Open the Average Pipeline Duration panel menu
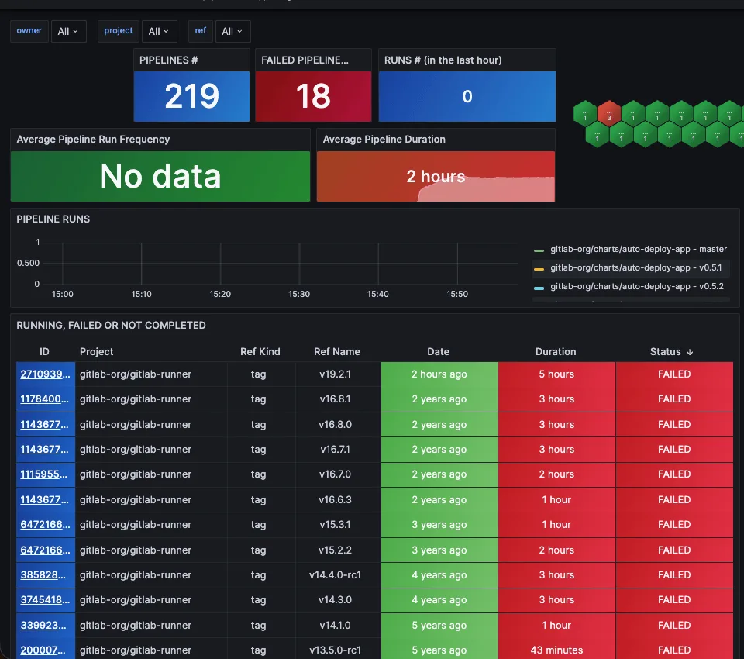Viewport: 744px width, 659px height. [x=384, y=139]
